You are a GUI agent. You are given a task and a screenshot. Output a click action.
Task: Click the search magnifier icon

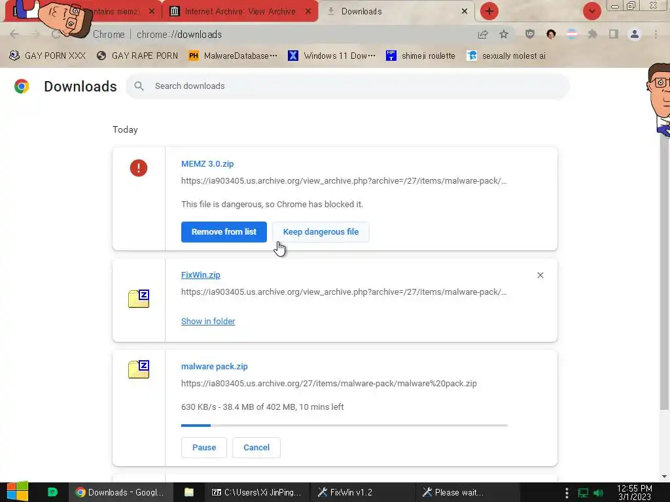click(139, 86)
